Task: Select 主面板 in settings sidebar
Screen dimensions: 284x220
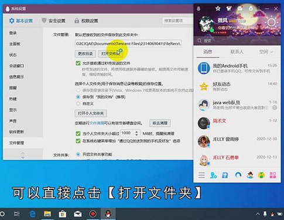Action: click(x=23, y=44)
